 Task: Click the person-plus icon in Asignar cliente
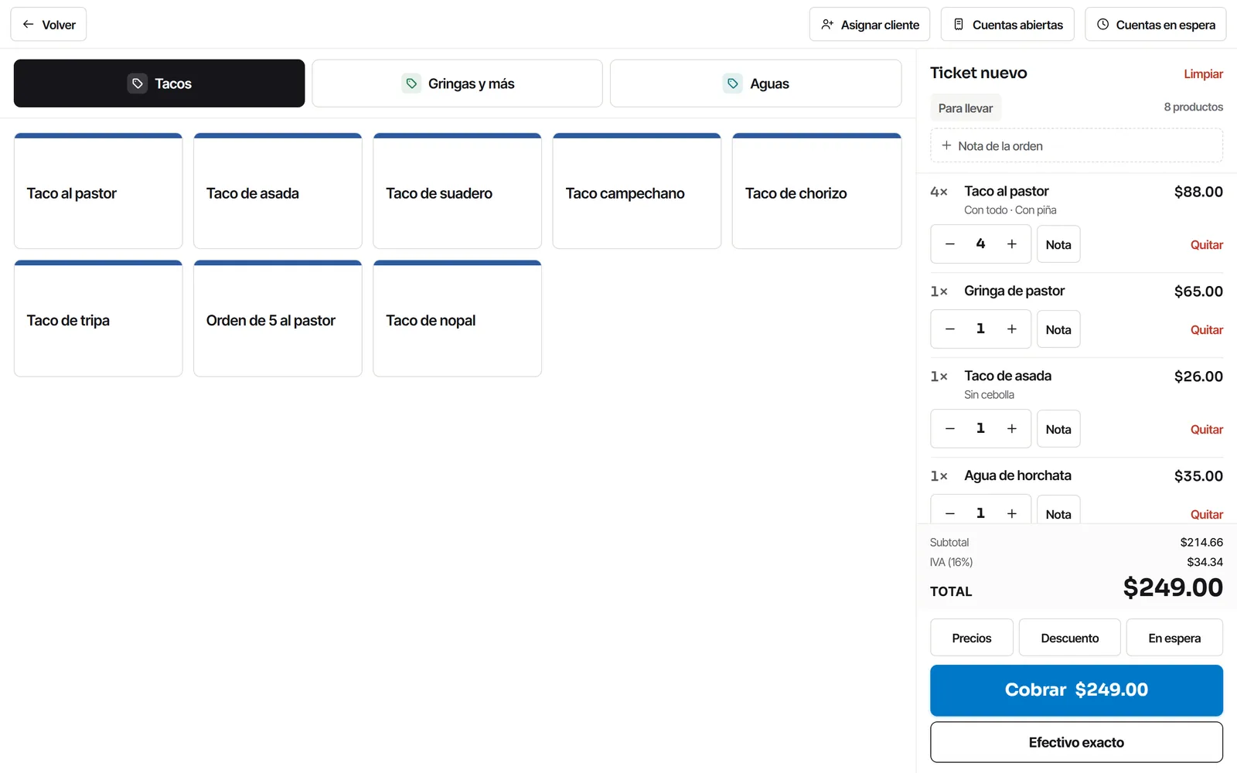coord(827,24)
